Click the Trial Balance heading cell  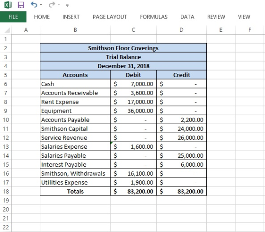tap(123, 57)
